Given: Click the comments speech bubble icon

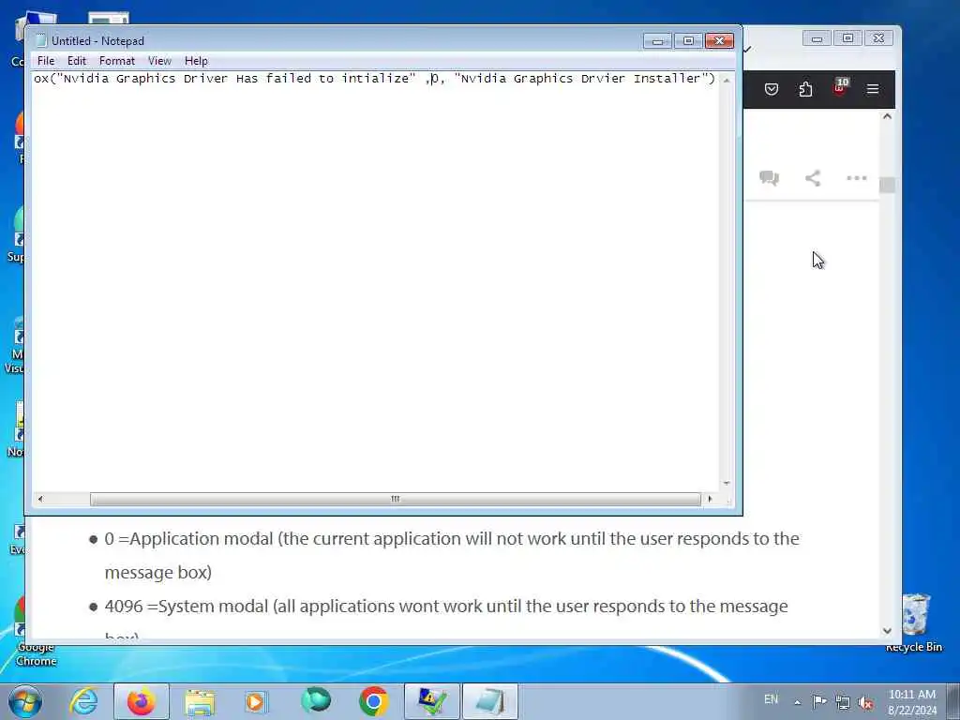Looking at the screenshot, I should [769, 178].
